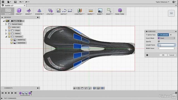This screenshot has width=178, height=100.
Task: Click the Modify edit form icon
Action: [x=29, y=11]
